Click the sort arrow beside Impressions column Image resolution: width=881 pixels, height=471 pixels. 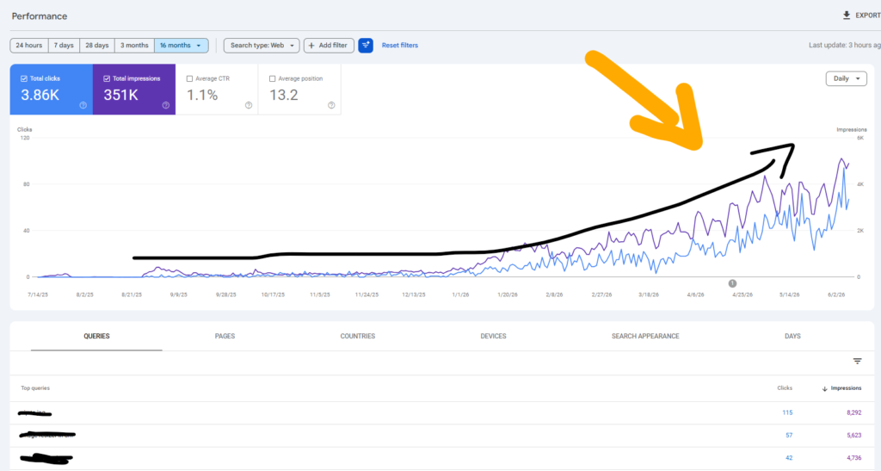coord(825,388)
